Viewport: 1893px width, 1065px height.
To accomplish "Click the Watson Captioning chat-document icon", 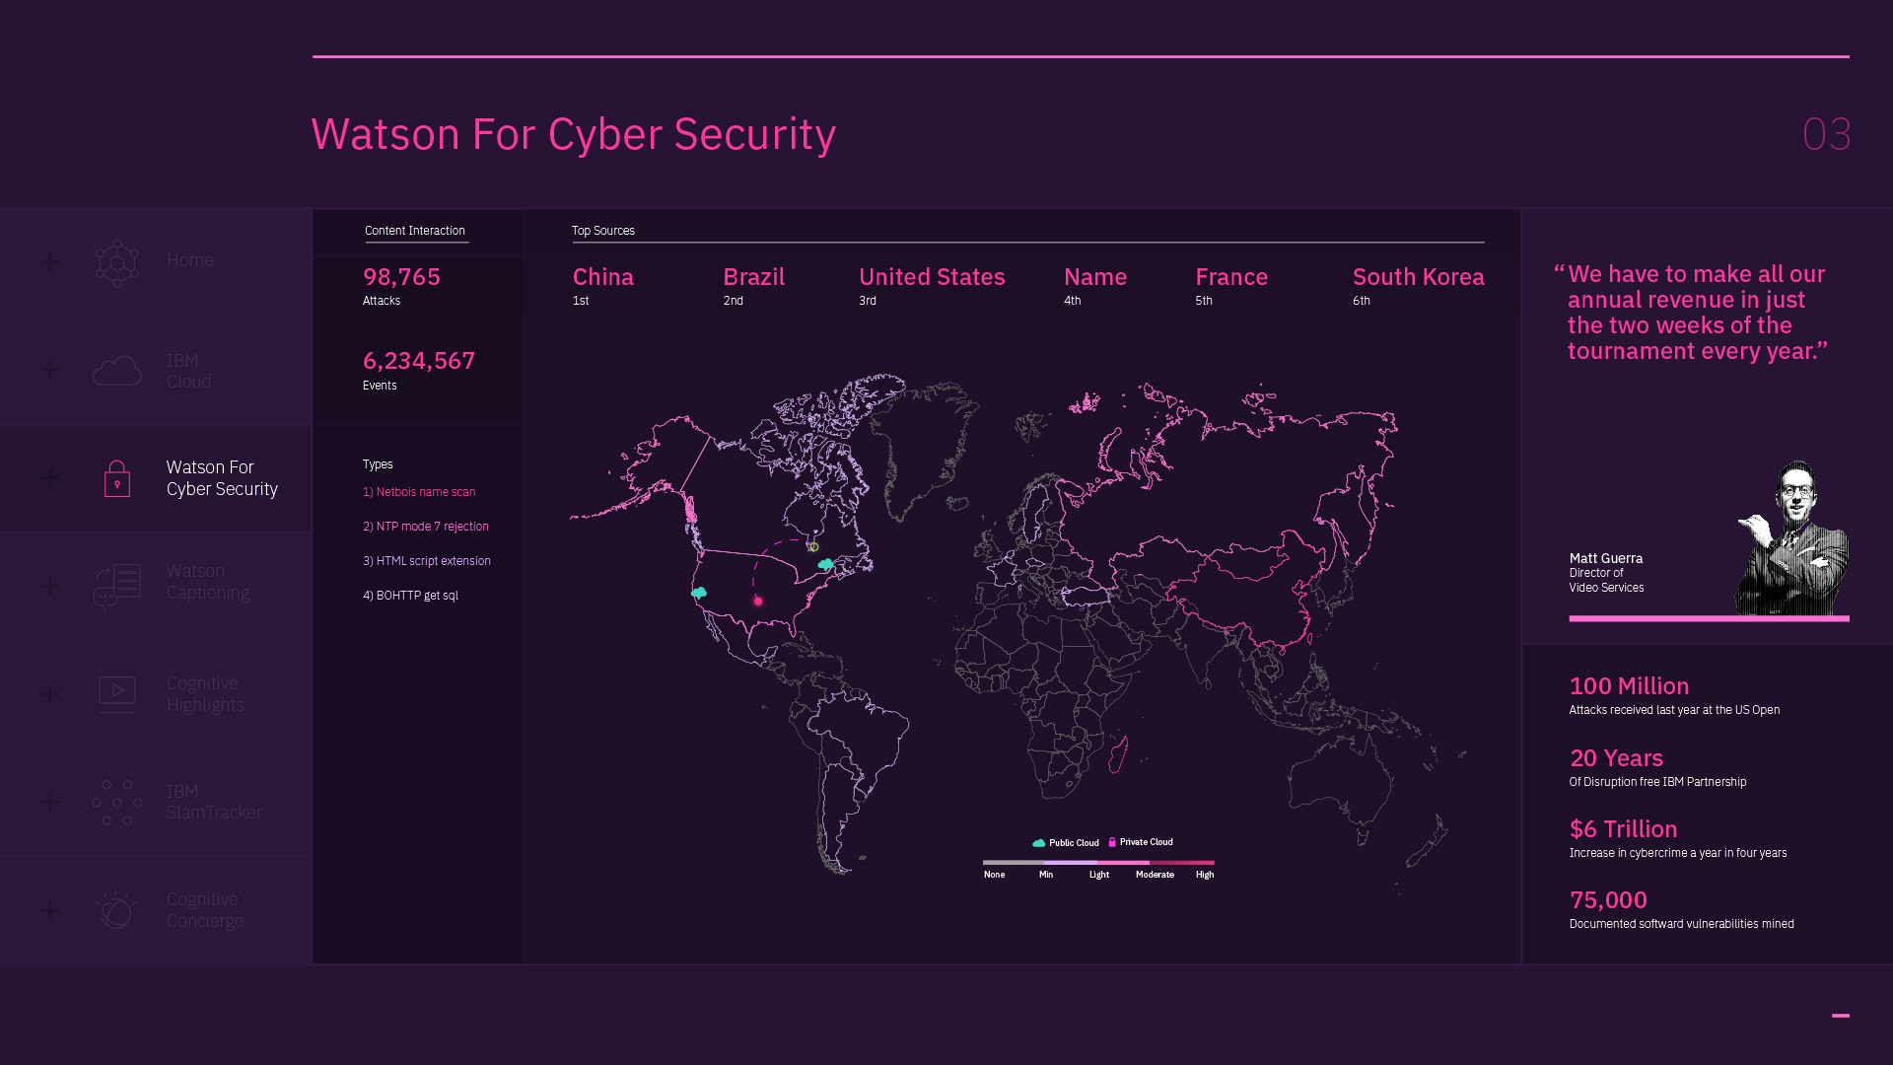I will pyautogui.click(x=117, y=586).
